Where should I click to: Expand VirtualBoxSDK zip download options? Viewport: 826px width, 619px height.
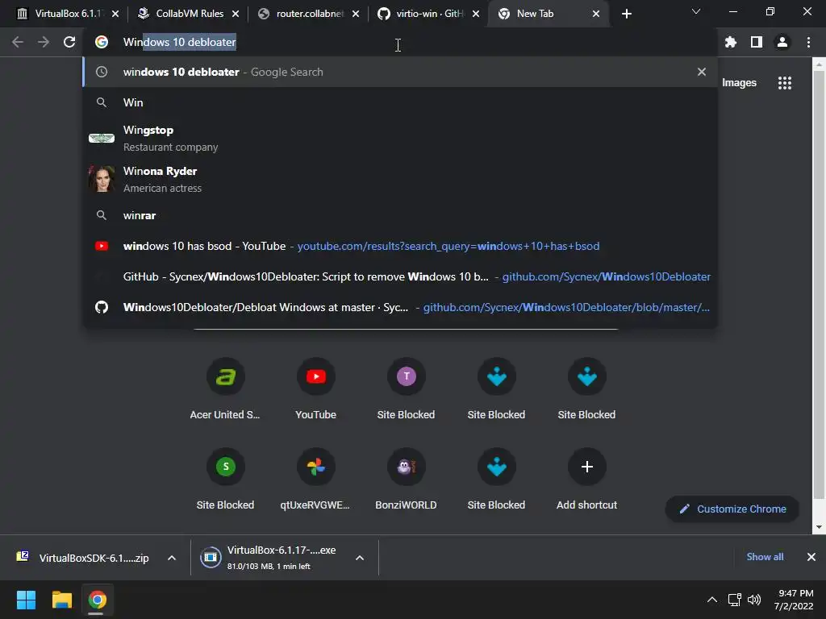coord(172,558)
